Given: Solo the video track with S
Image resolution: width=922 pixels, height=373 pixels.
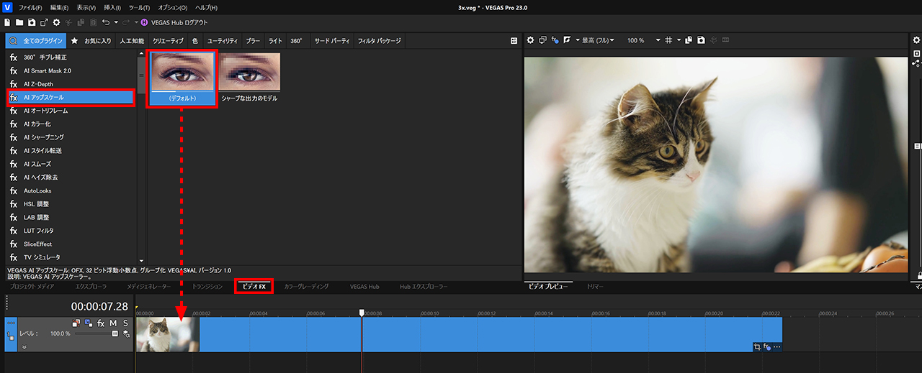Looking at the screenshot, I should click(x=125, y=323).
